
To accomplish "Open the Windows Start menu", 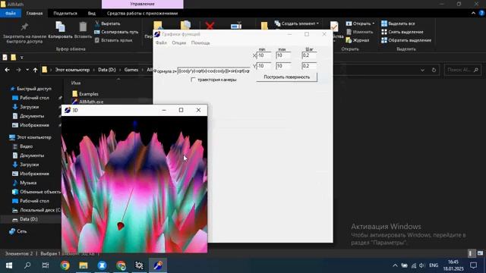I will 9,265.
